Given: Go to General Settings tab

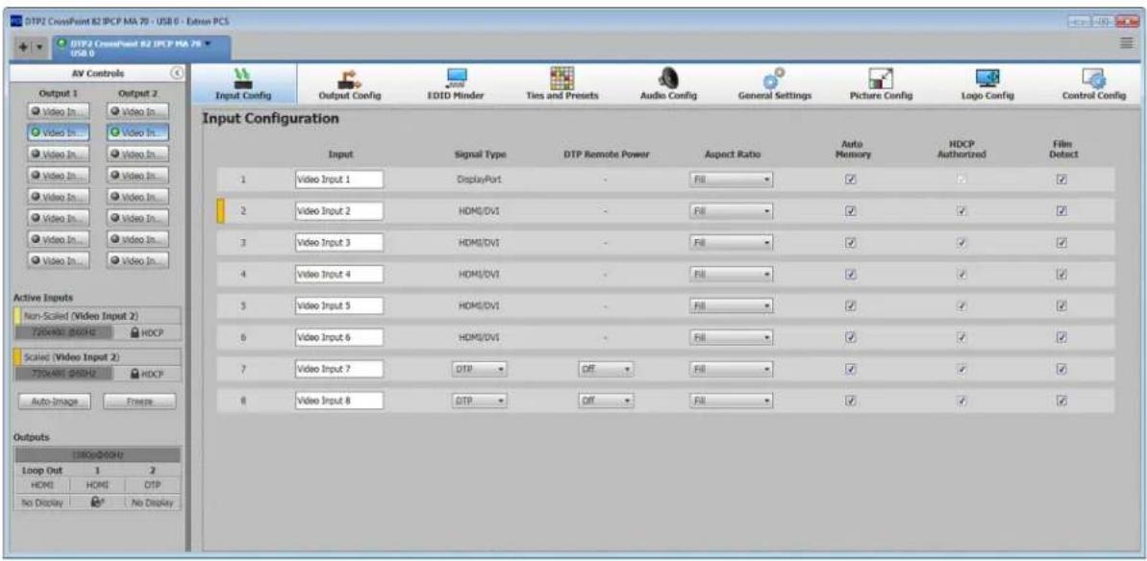Looking at the screenshot, I should pyautogui.click(x=775, y=84).
